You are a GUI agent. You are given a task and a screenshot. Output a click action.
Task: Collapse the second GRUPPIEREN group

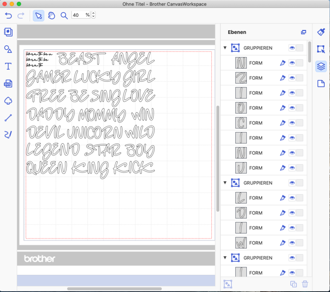(x=225, y=183)
